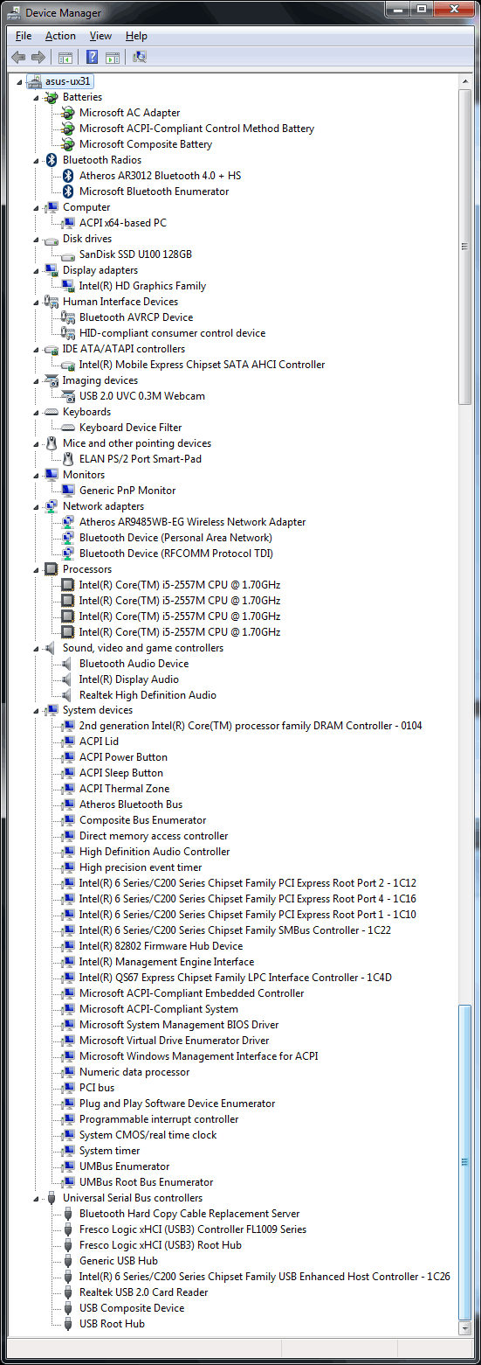This screenshot has width=481, height=1365.
Task: Click the vertical scrollbar down arrow
Action: [465, 1327]
